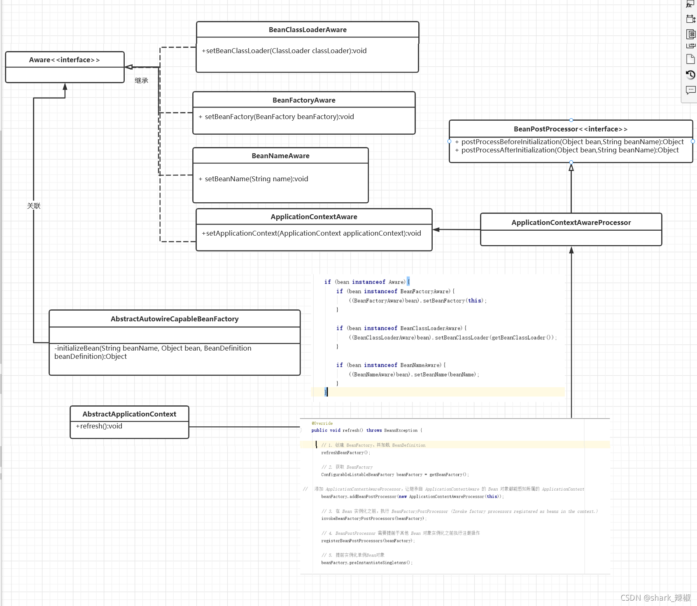Click the empty attributes compartment of Aware
The image size is (697, 606).
click(x=65, y=75)
